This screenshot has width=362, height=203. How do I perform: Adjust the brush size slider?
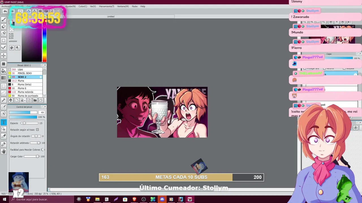click(23, 112)
